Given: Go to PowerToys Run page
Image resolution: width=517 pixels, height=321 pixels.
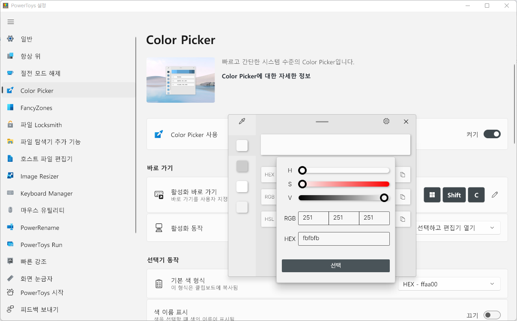Looking at the screenshot, I should tap(69, 244).
